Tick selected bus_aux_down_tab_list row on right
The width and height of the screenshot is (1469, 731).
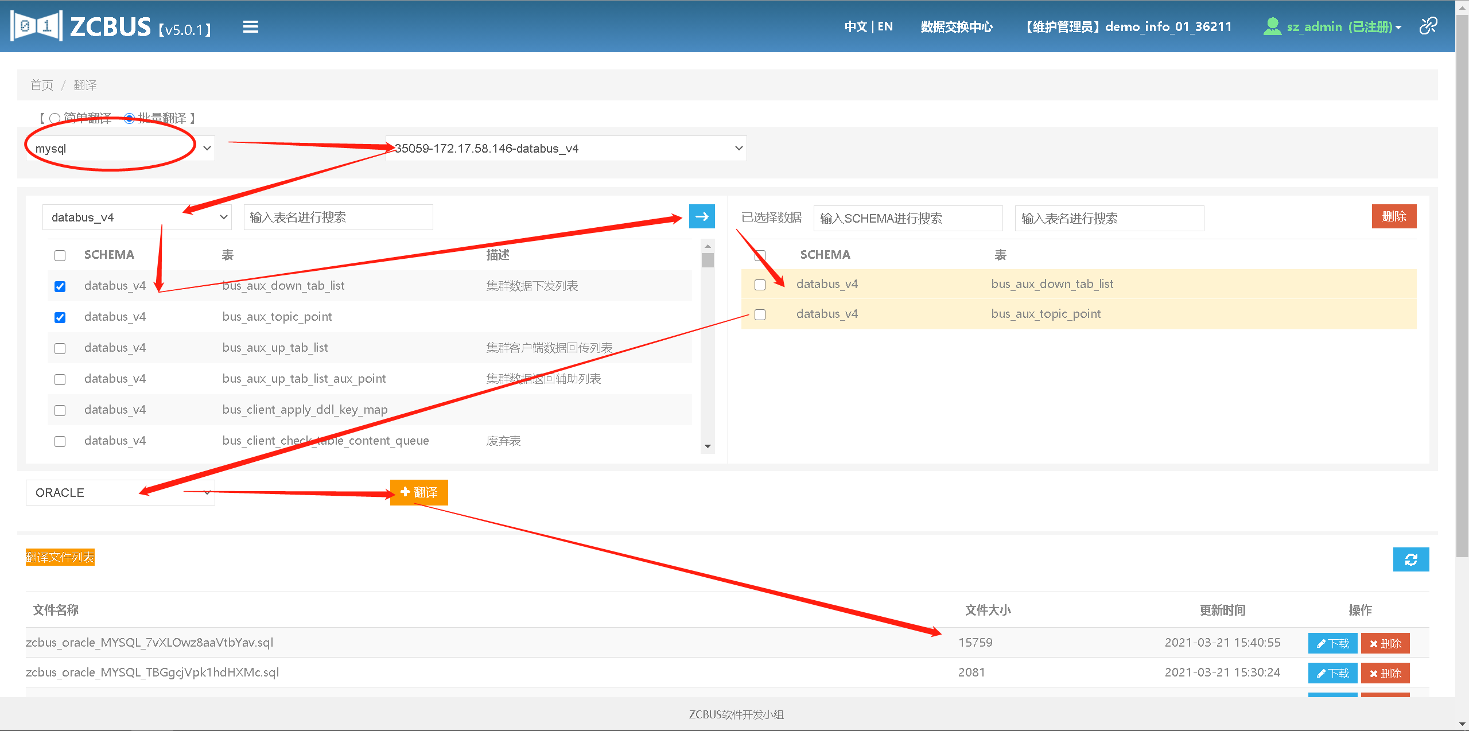[x=760, y=285]
